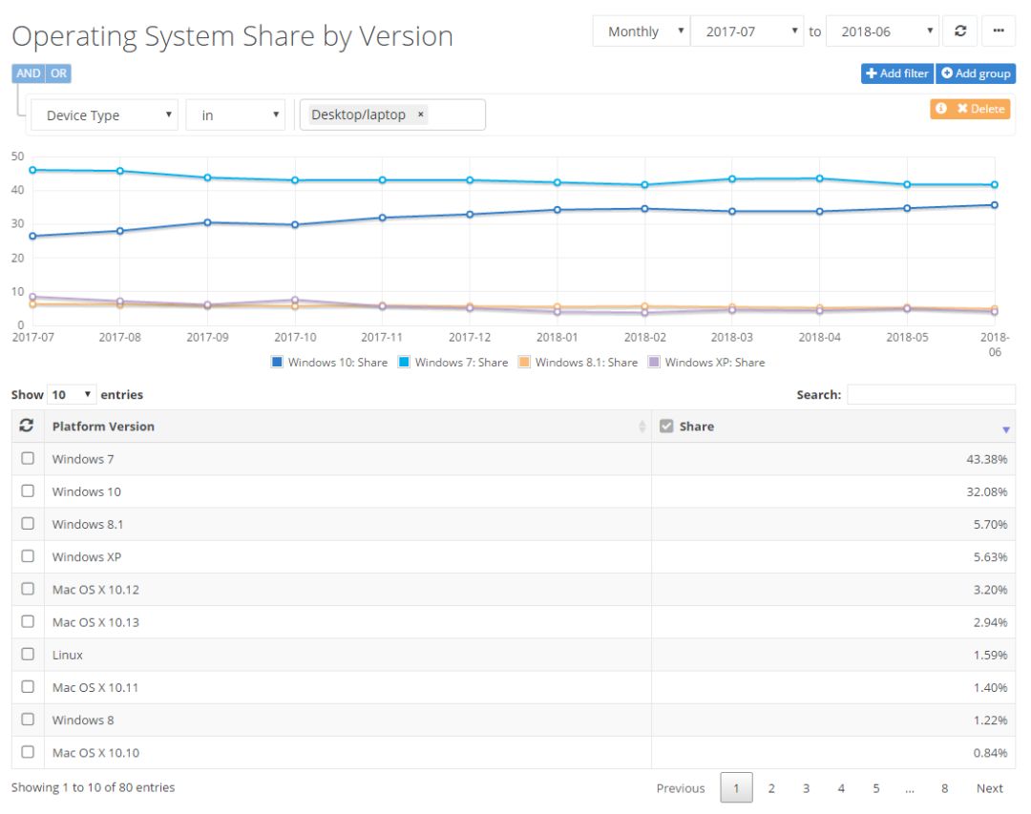Click the 0.84% share value
Viewport: 1031px width, 814px height.
click(x=990, y=753)
